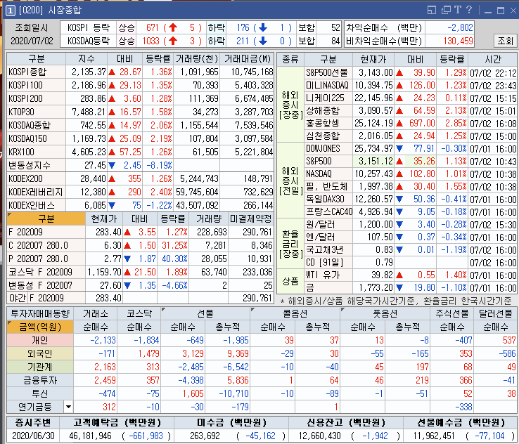
Task: Select the KODEX레버리지 row
Action: point(141,192)
